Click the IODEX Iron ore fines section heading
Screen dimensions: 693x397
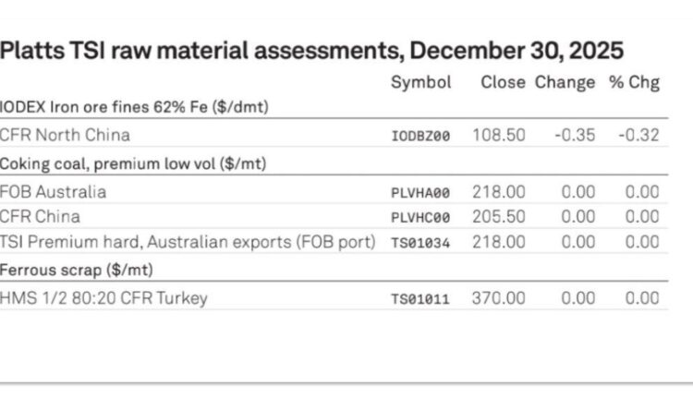pos(134,108)
